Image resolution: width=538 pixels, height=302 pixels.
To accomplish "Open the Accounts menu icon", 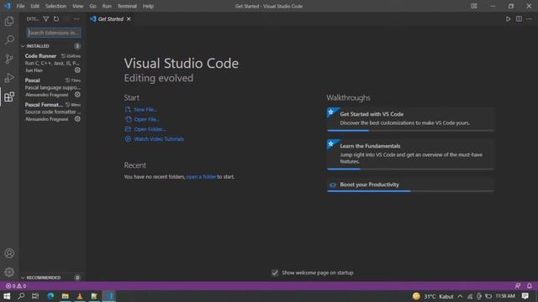I will [x=9, y=253].
